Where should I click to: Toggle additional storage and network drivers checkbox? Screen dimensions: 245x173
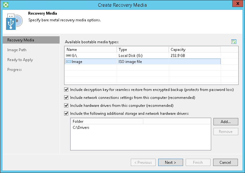[x=66, y=114]
